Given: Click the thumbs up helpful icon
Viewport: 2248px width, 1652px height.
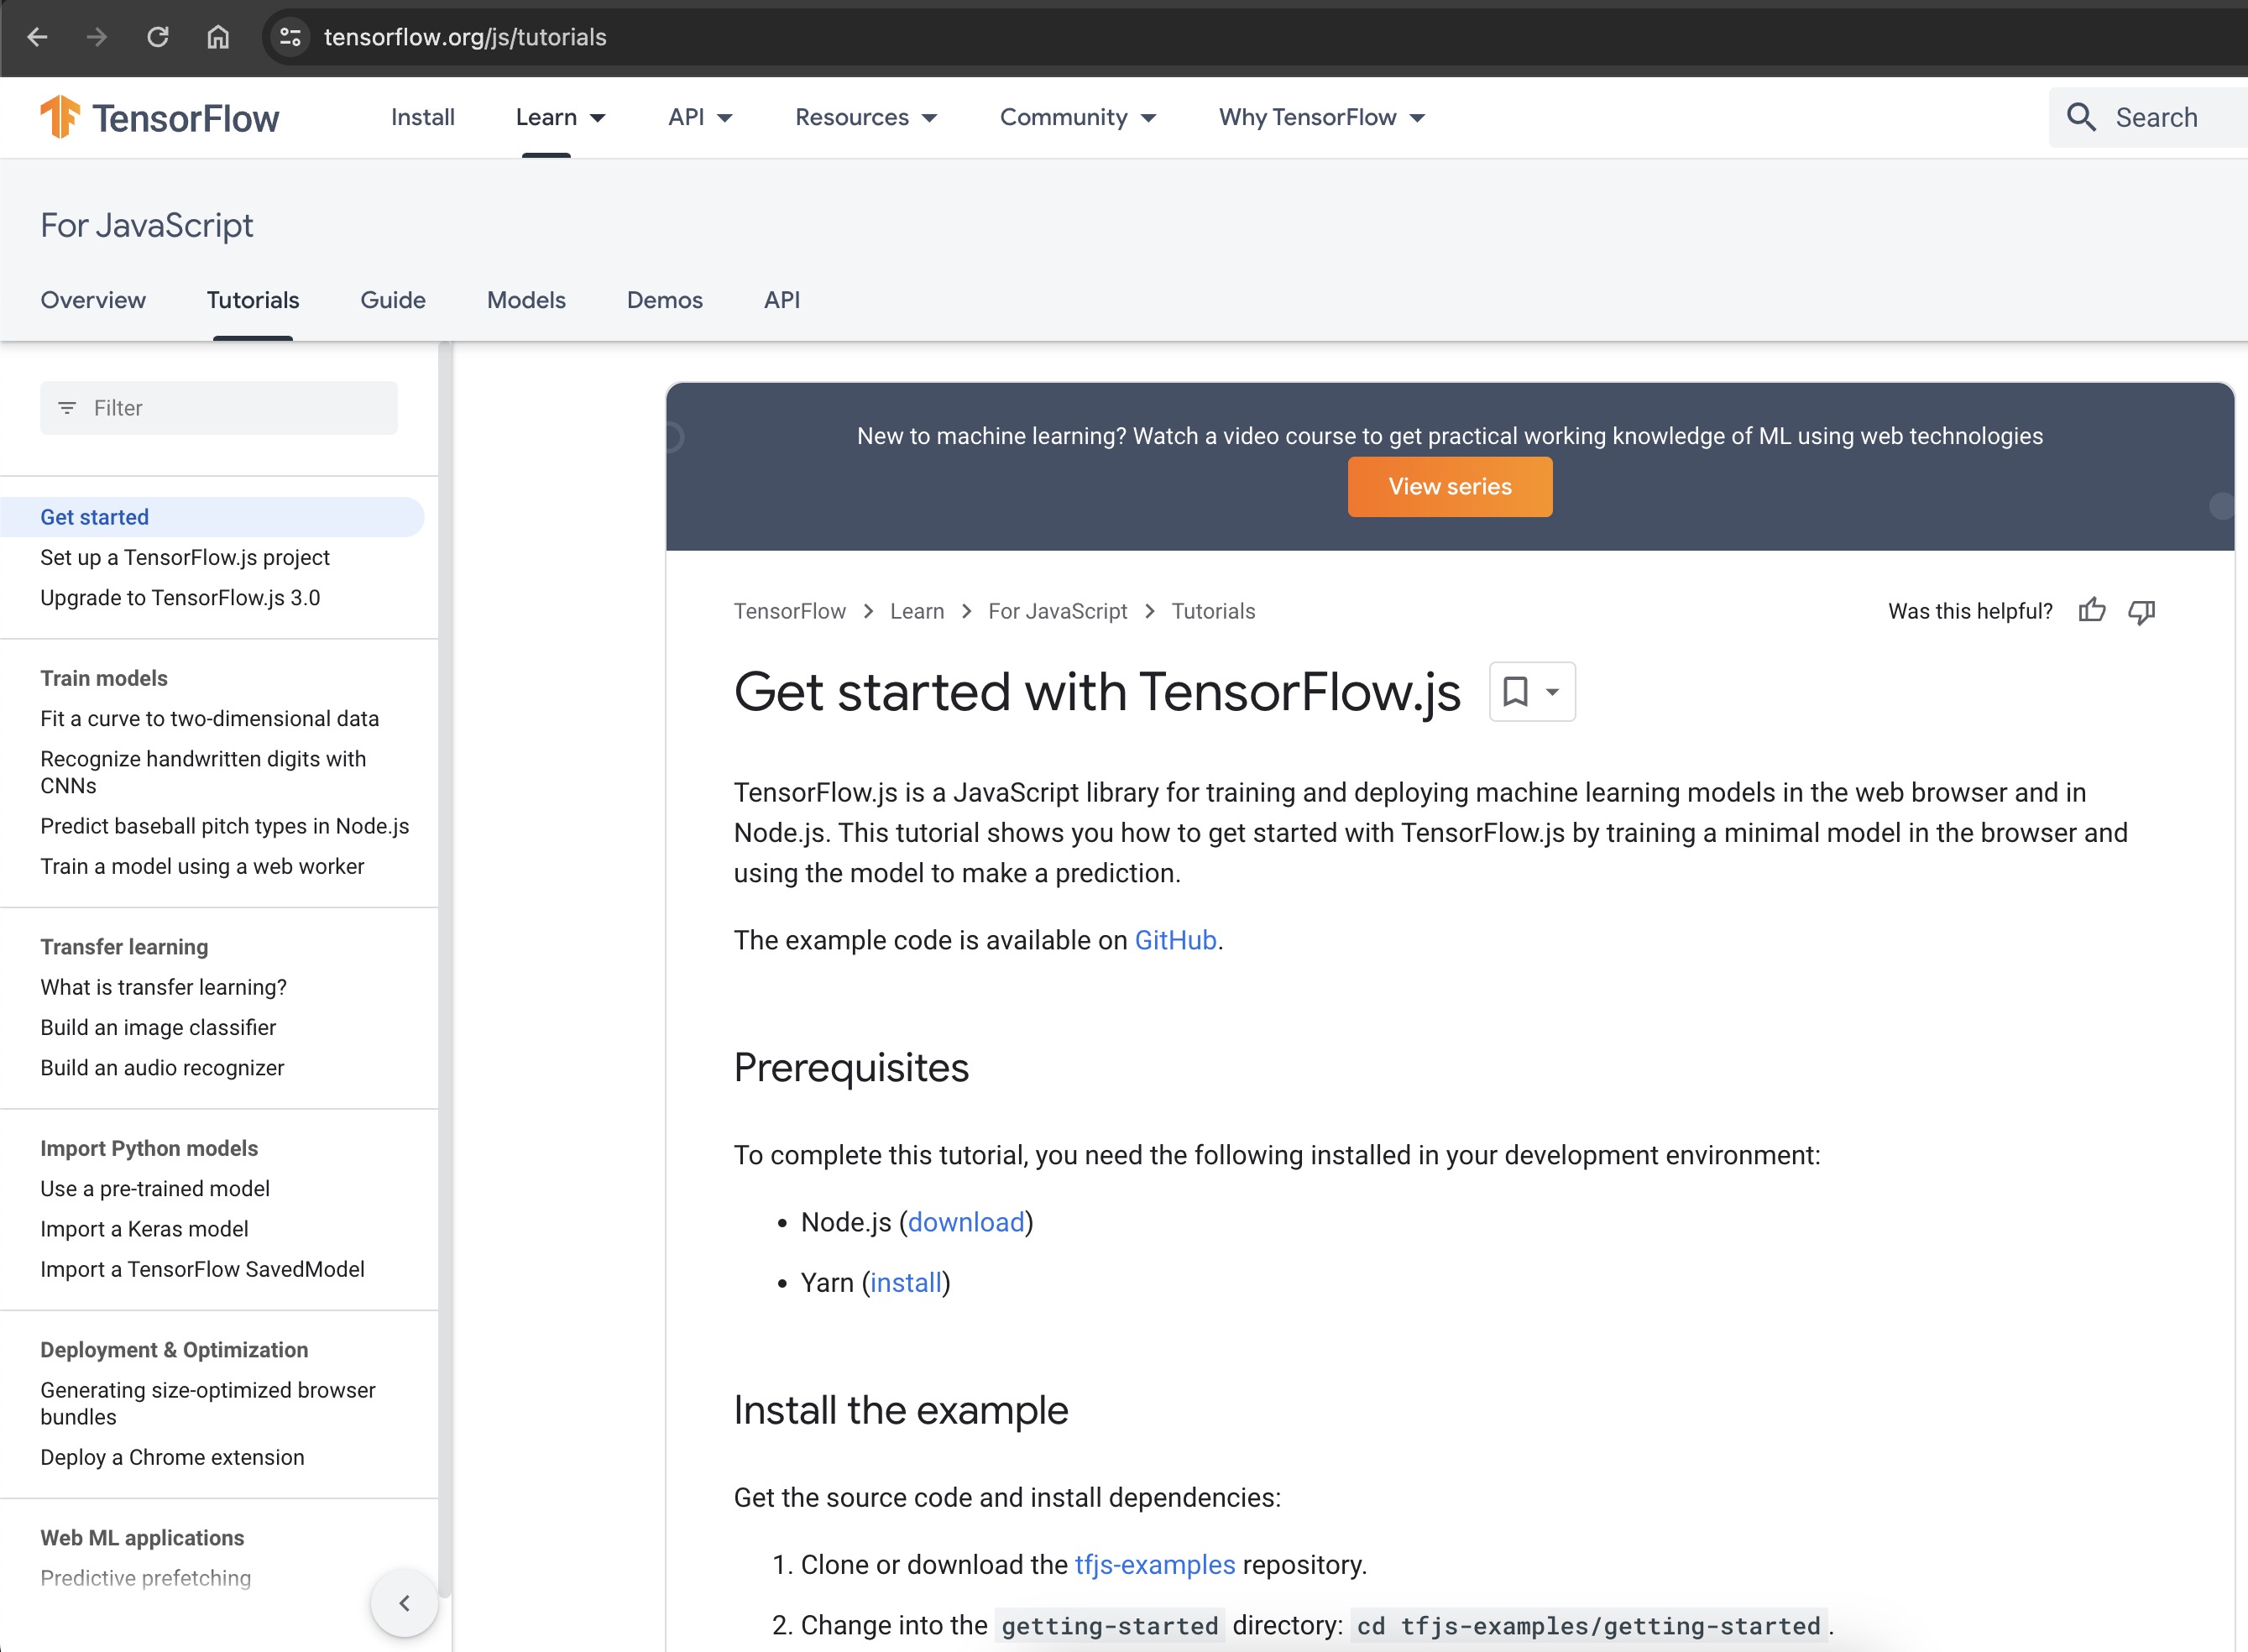Looking at the screenshot, I should [2092, 610].
